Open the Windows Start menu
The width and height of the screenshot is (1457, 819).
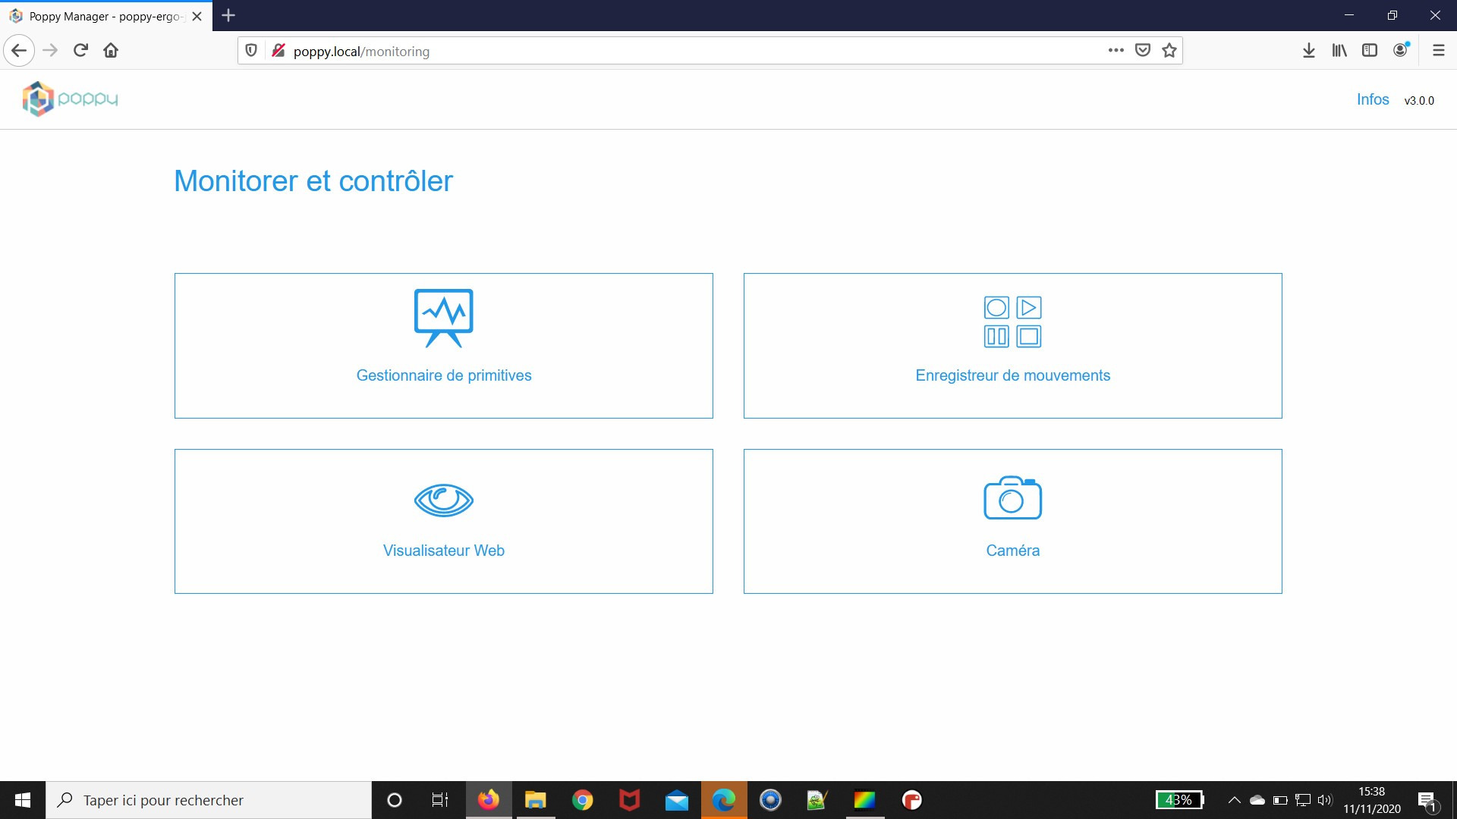click(23, 800)
